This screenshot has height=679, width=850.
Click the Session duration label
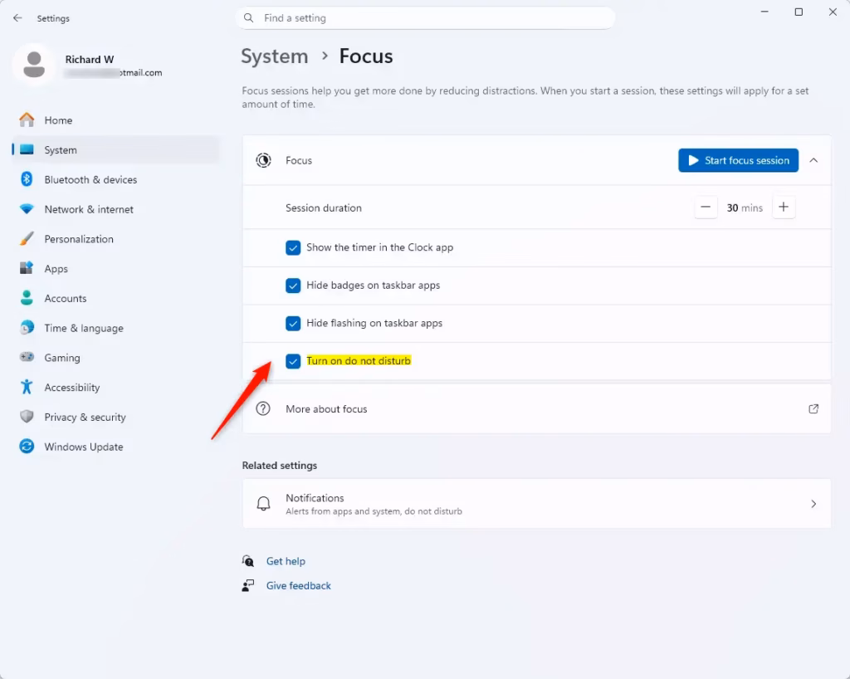(x=323, y=208)
